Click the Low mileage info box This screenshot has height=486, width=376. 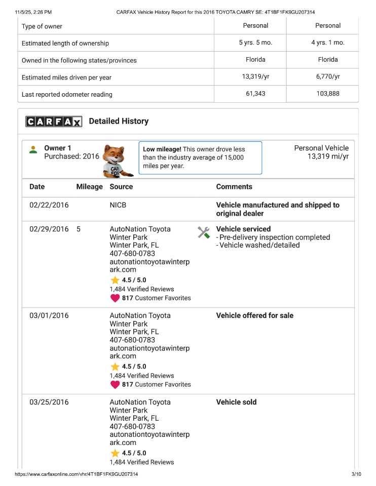200,157
